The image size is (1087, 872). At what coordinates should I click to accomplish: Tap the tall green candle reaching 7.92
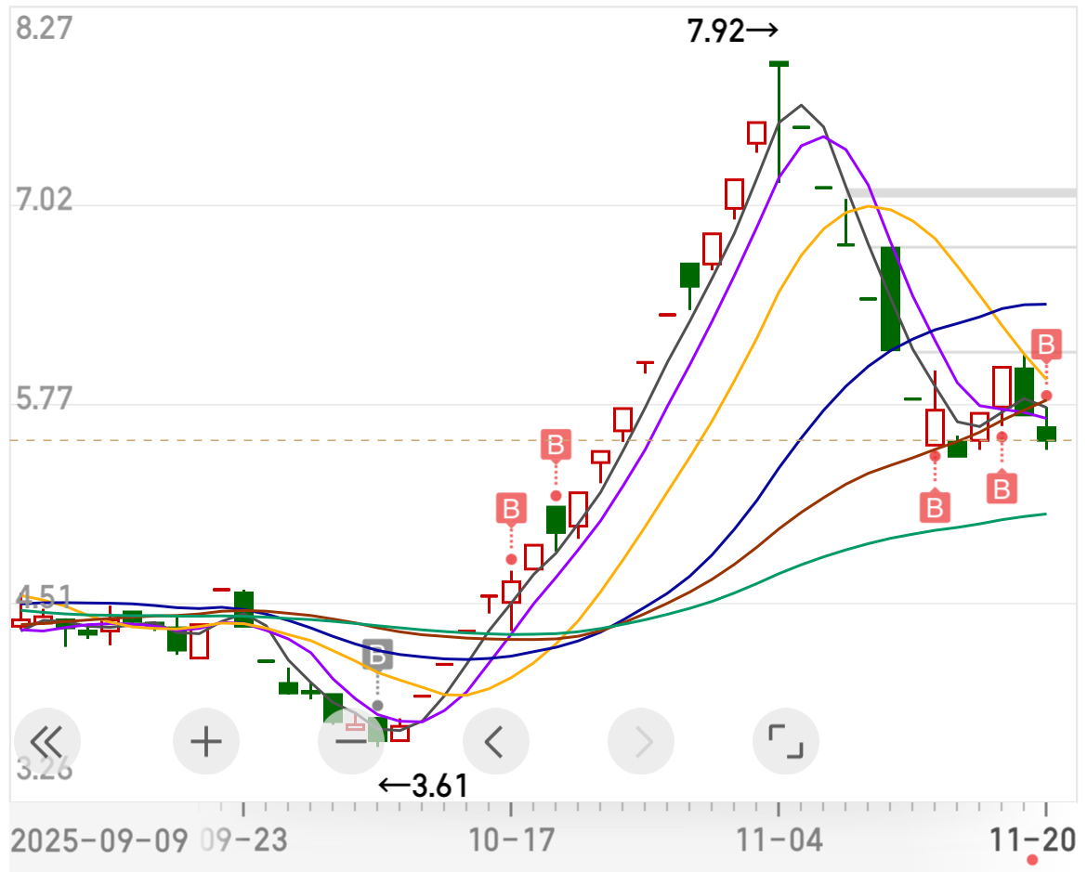[x=779, y=122]
